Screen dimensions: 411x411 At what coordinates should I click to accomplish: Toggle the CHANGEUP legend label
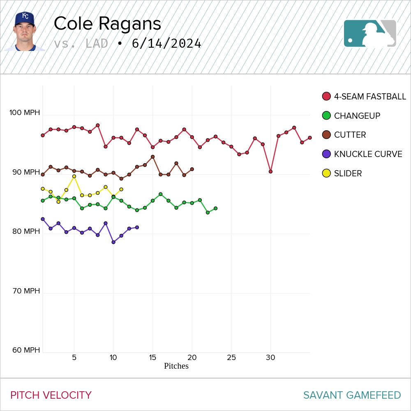(x=357, y=116)
